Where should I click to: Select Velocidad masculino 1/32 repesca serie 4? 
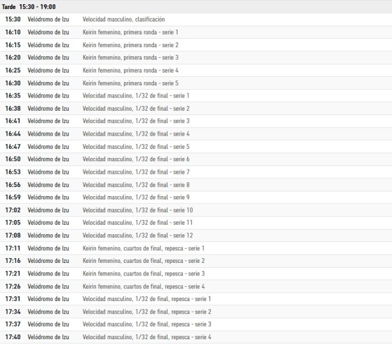[x=146, y=337]
